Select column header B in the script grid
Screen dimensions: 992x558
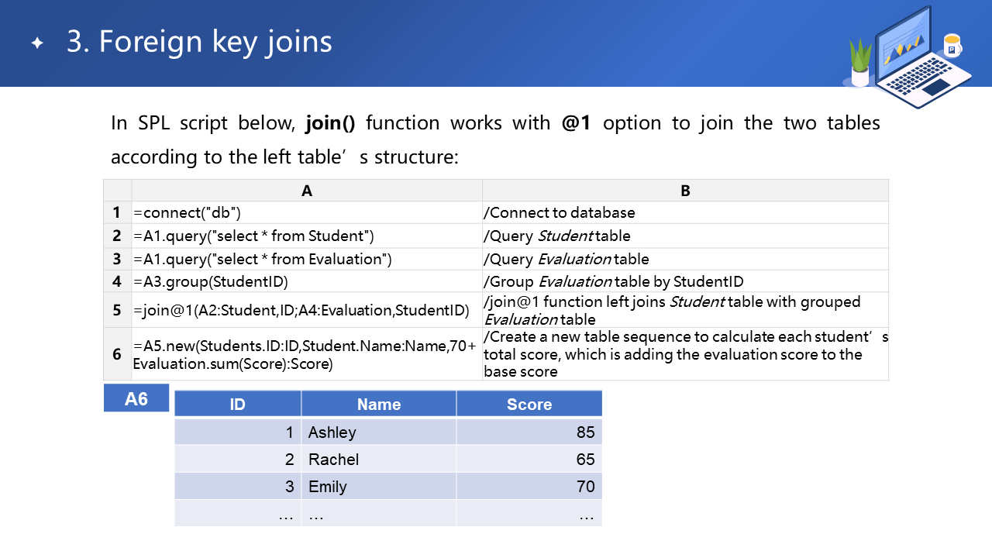click(685, 191)
